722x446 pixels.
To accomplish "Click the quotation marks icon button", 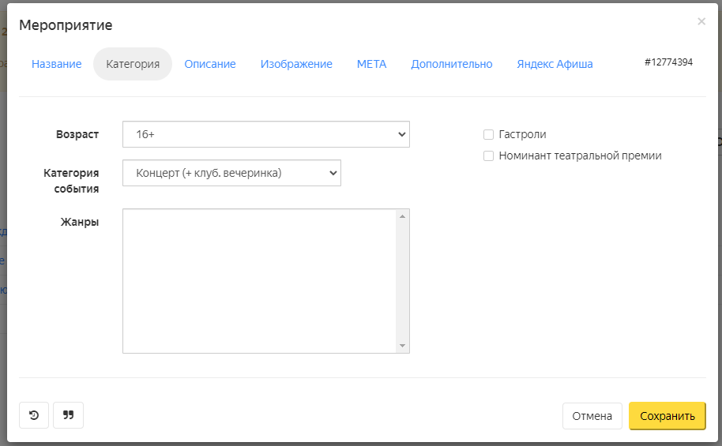I will point(68,415).
